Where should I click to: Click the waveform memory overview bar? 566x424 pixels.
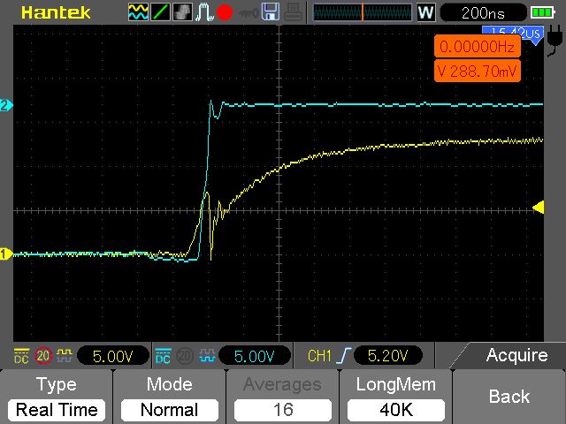[x=362, y=12]
